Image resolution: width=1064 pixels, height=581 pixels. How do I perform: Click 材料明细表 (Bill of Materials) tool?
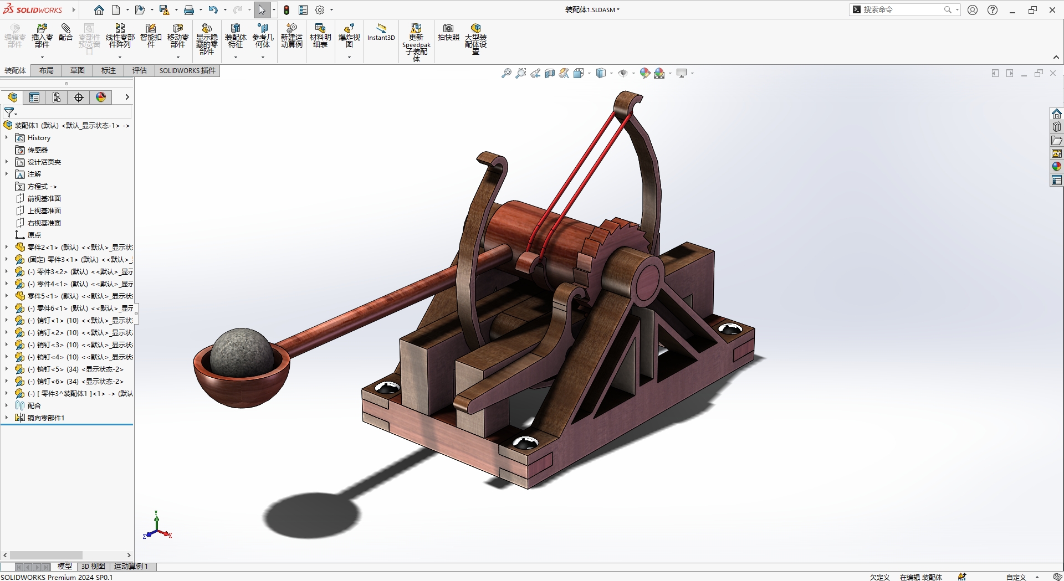click(x=320, y=36)
